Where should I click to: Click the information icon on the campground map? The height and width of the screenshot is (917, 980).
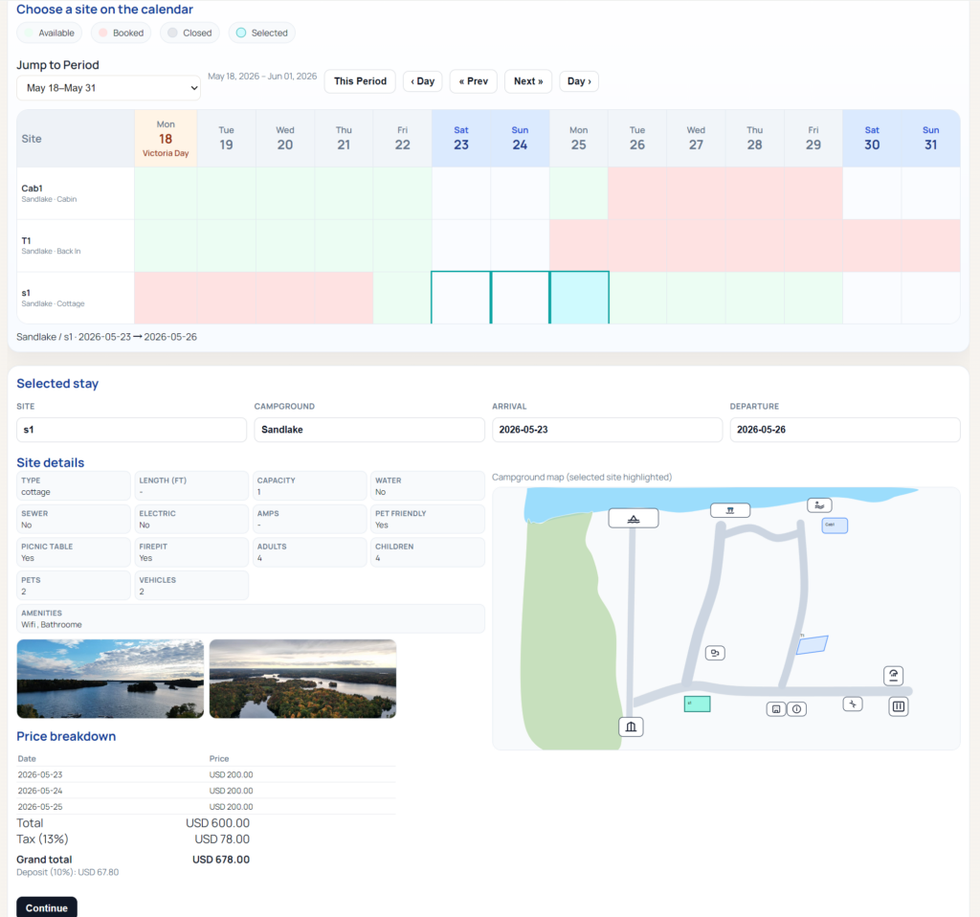click(x=797, y=708)
